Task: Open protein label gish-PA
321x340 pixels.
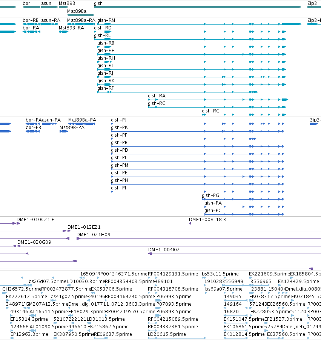Action: pos(213,203)
